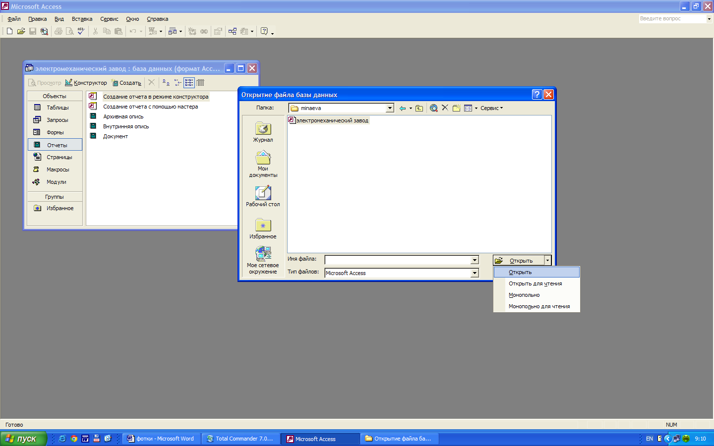Select Модули in Objects pane
The image size is (714, 446).
pos(55,182)
